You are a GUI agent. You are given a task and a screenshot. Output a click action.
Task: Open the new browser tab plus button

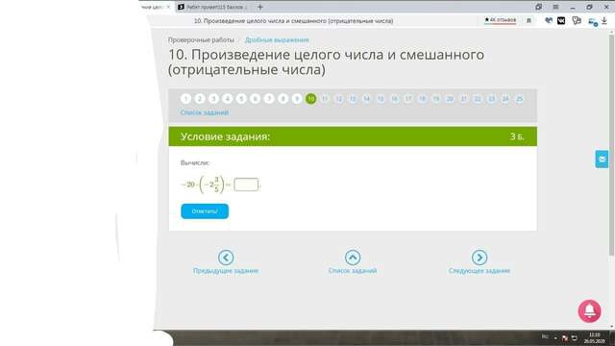260,7
